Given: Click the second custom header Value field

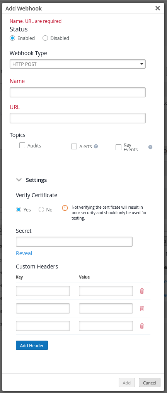Looking at the screenshot, I should tap(106, 308).
